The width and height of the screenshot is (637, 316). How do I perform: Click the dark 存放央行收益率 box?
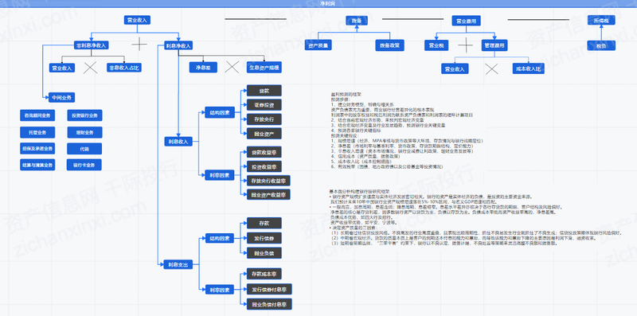point(268,181)
